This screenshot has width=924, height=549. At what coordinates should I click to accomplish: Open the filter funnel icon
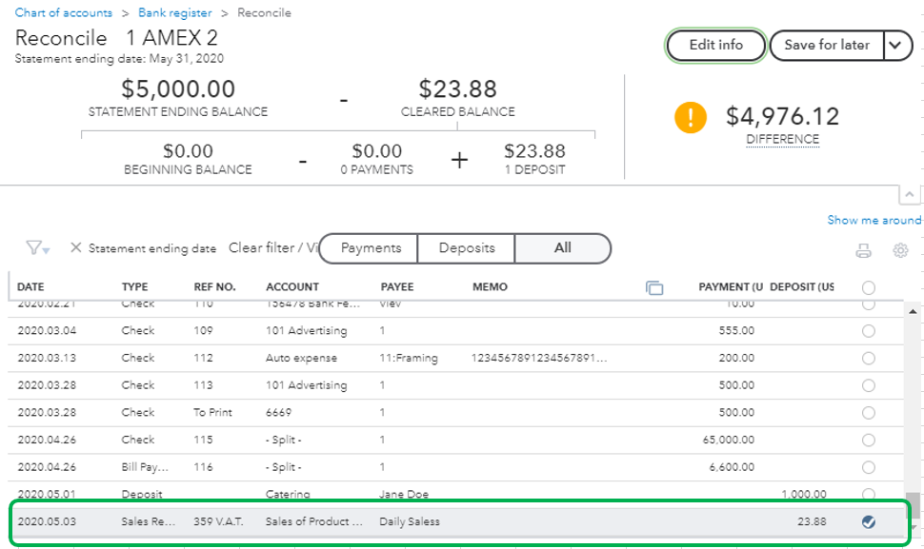[37, 248]
